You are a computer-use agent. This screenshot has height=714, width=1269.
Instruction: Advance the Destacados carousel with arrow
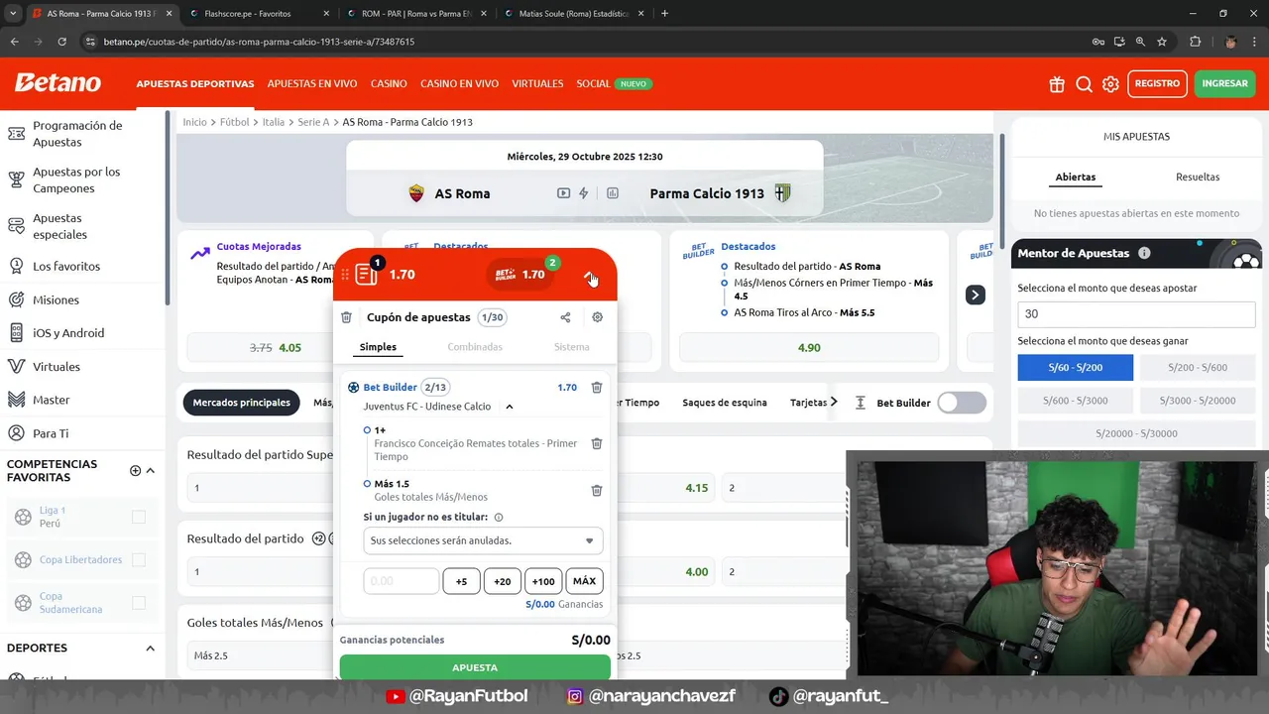[976, 295]
